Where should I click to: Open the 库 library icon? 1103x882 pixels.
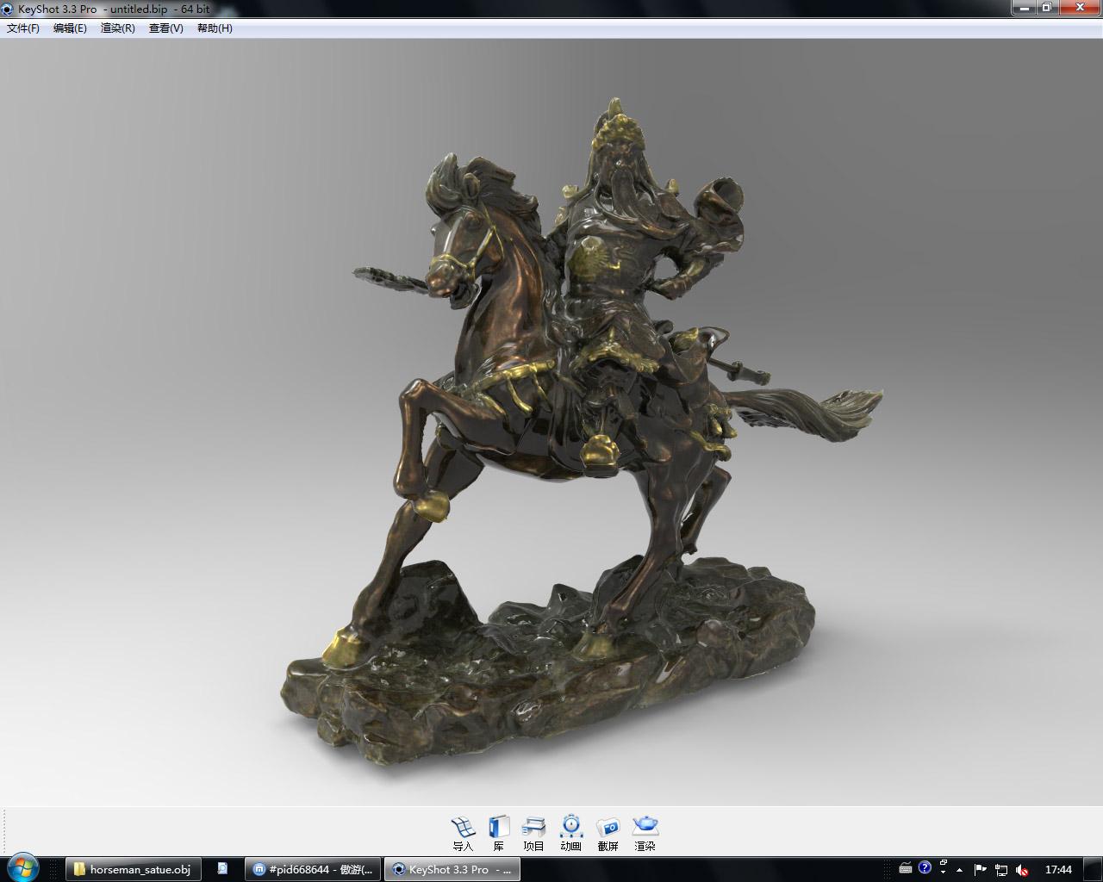pyautogui.click(x=499, y=833)
